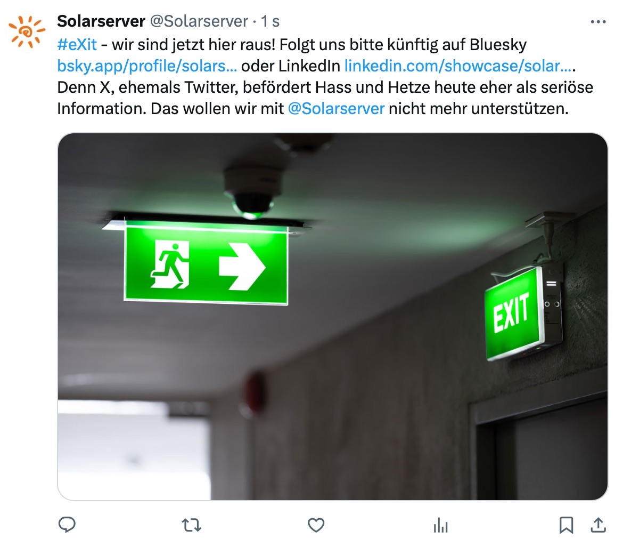Open the three-dot more options menu
The width and height of the screenshot is (623, 547).
[598, 22]
